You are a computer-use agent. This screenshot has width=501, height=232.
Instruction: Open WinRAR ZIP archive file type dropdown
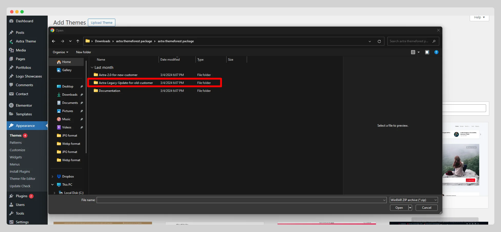click(414, 200)
